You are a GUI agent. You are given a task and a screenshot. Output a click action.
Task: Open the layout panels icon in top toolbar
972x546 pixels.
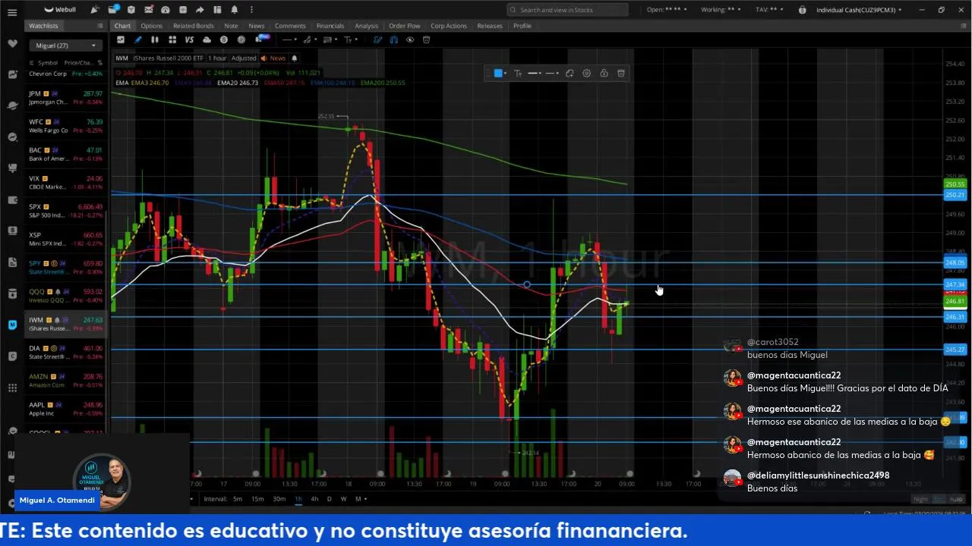(x=217, y=10)
